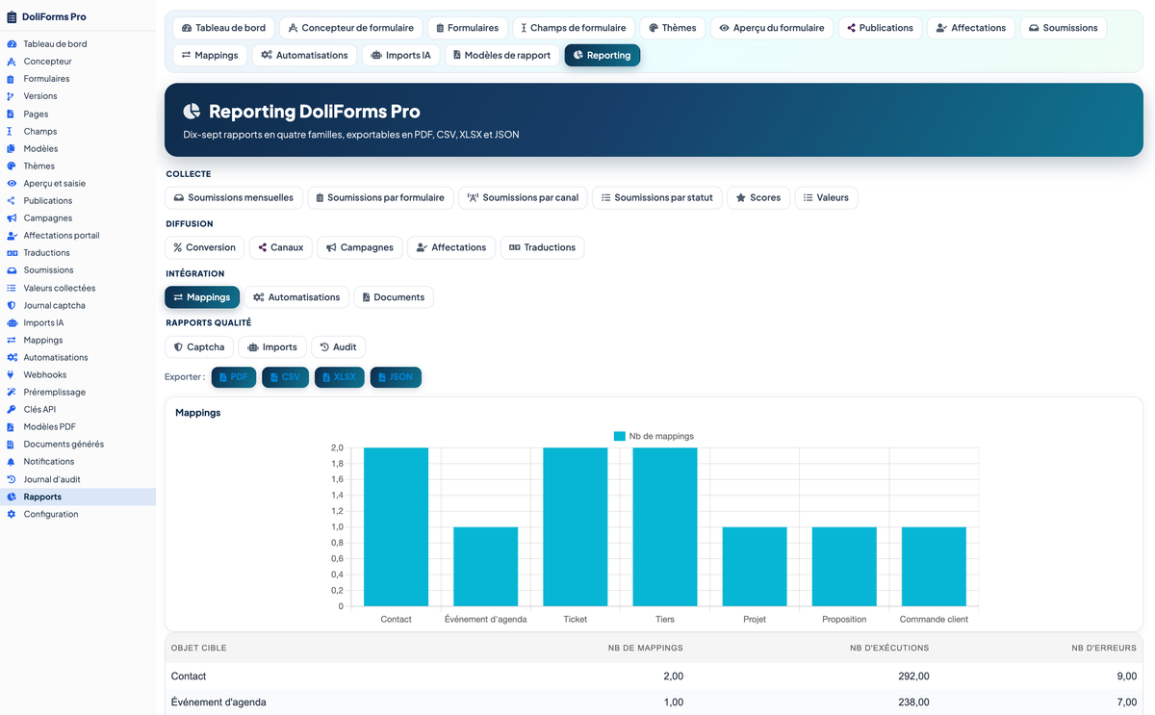Export report as CSV
1155x715 pixels.
[285, 377]
